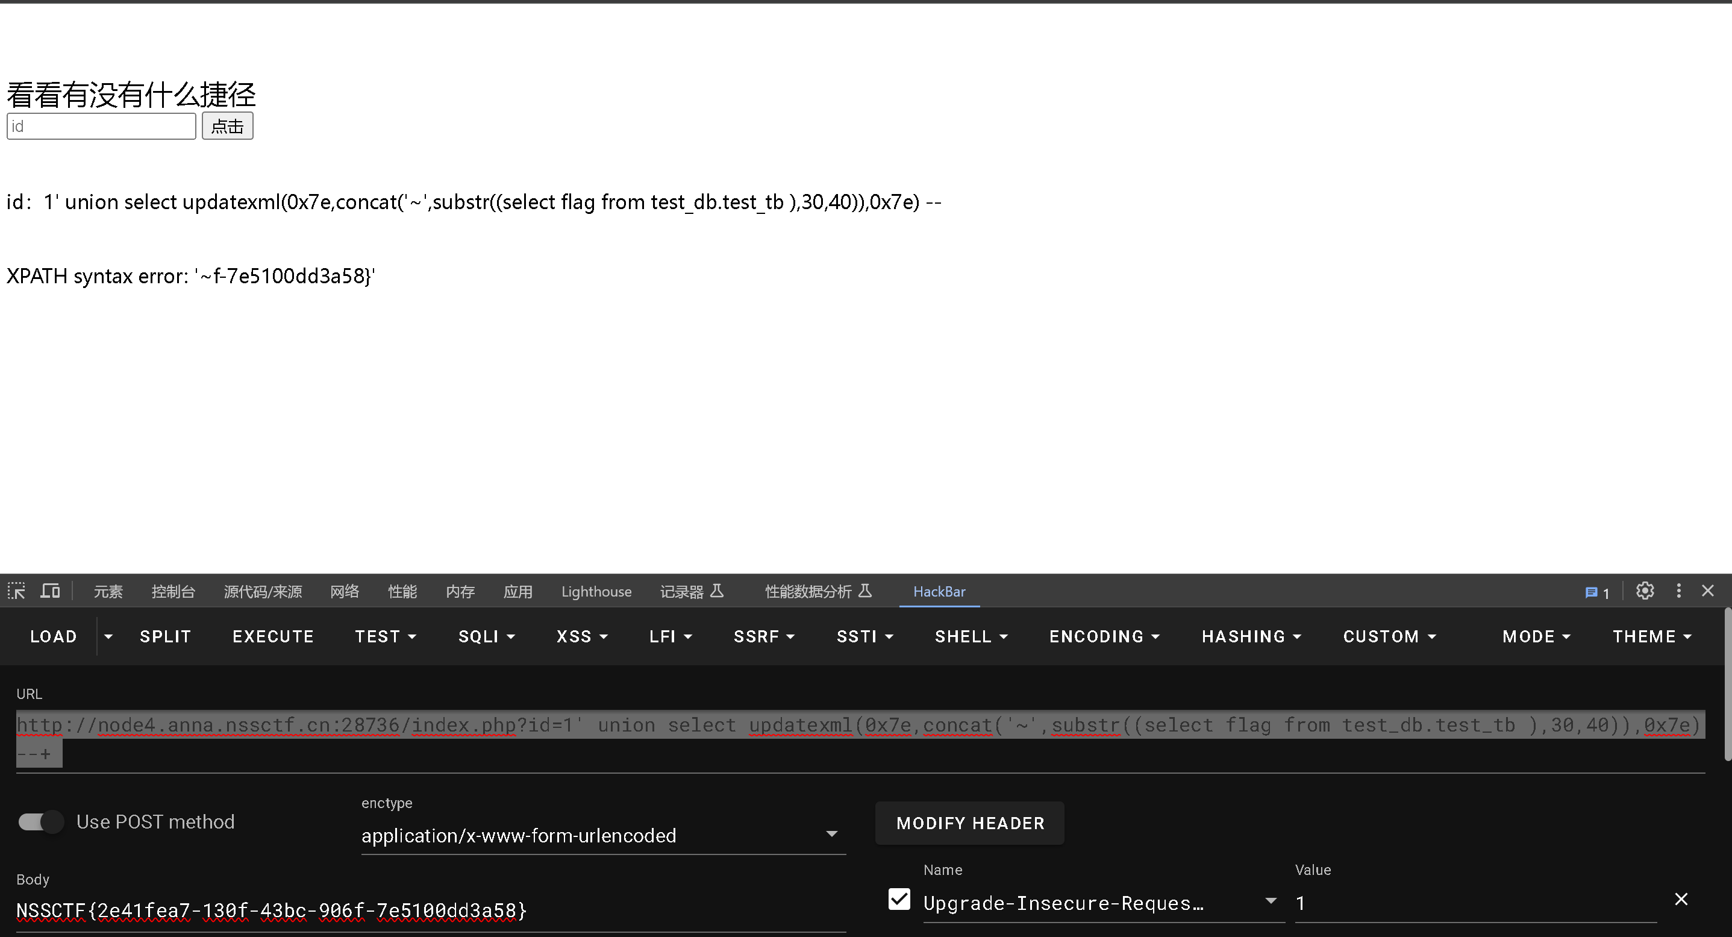This screenshot has width=1732, height=937.
Task: Toggle the device toolbar icon
Action: click(x=51, y=591)
